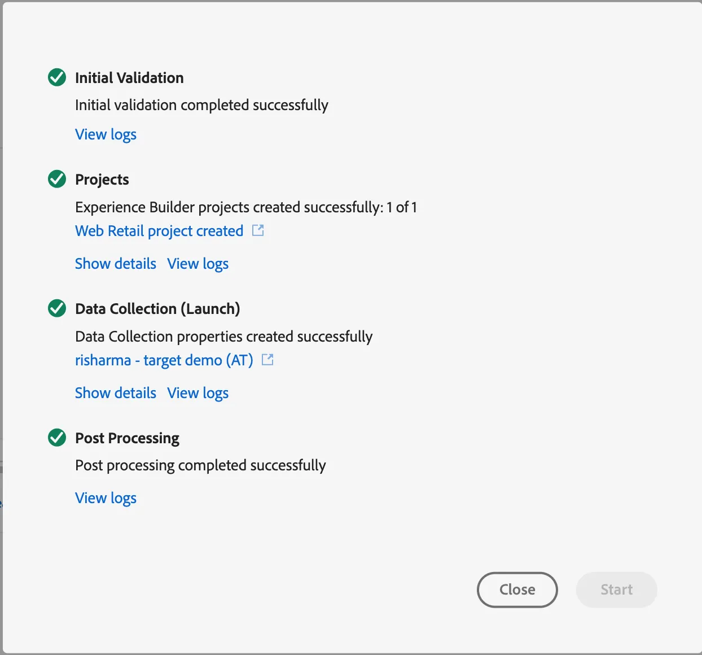Expand Show details under Data Collection
Screen dimensions: 702x655
tap(116, 393)
